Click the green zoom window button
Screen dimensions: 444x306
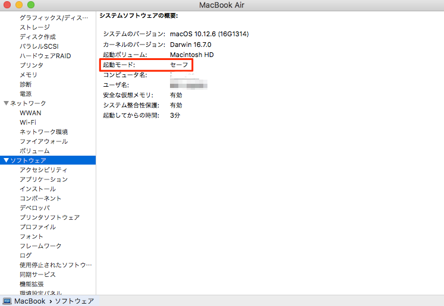(x=31, y=5)
